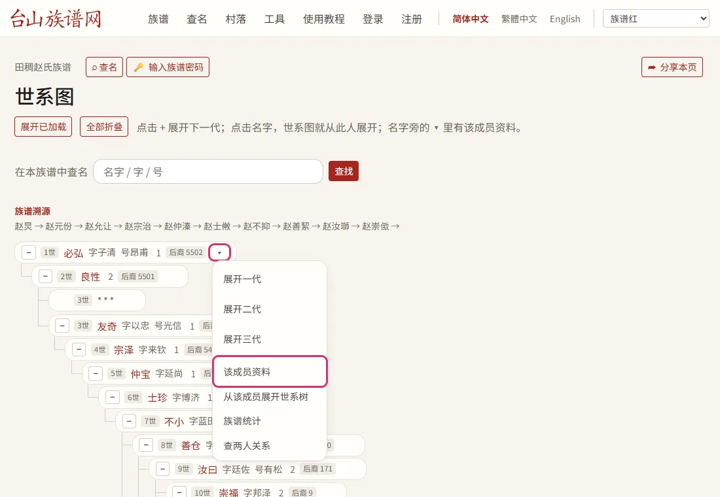This screenshot has width=720, height=497.
Task: Click ancestor link 赵崇傲
Action: [376, 226]
